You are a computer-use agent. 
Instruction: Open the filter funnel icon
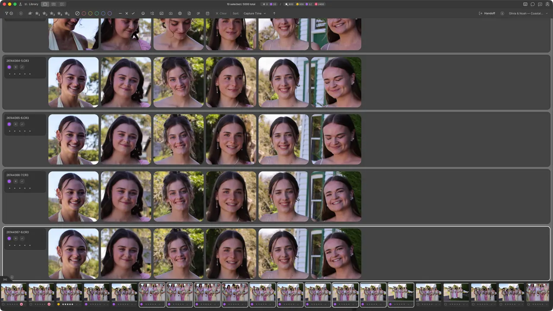[6, 13]
